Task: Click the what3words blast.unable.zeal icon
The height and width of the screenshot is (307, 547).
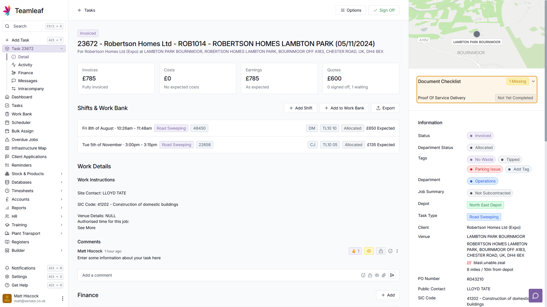Action: tap(469, 263)
